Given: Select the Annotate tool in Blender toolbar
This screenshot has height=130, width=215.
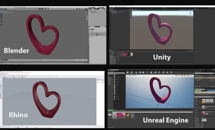Looking at the screenshot, I should click(x=1, y=22).
